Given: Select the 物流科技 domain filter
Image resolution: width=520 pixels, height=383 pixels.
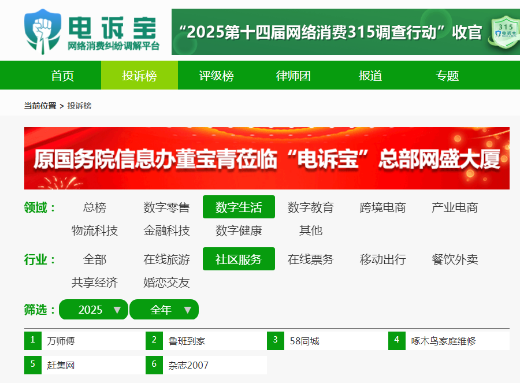Looking at the screenshot, I should 95,230.
